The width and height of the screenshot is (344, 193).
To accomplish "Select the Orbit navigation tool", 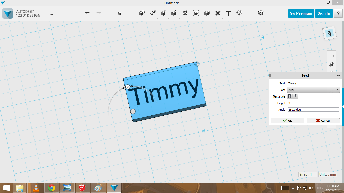I will 332,65.
